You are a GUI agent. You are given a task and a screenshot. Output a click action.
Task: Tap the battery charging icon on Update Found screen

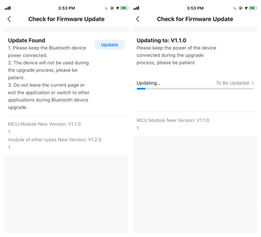pos(124,8)
